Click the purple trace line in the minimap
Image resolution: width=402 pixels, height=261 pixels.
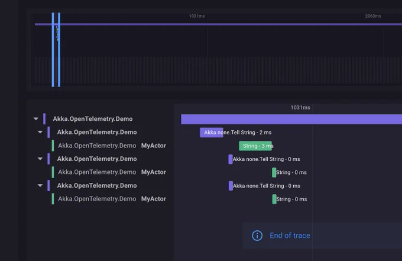click(x=218, y=24)
